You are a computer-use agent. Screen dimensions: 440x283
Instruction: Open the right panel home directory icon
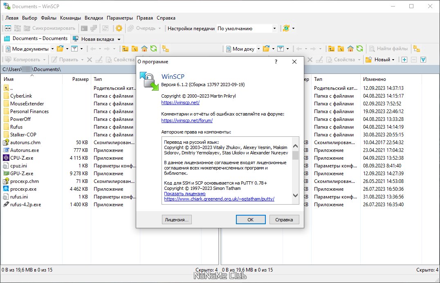click(x=350, y=49)
